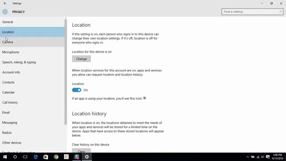
Task: Open the Action Center notifications
Action: [268, 157]
